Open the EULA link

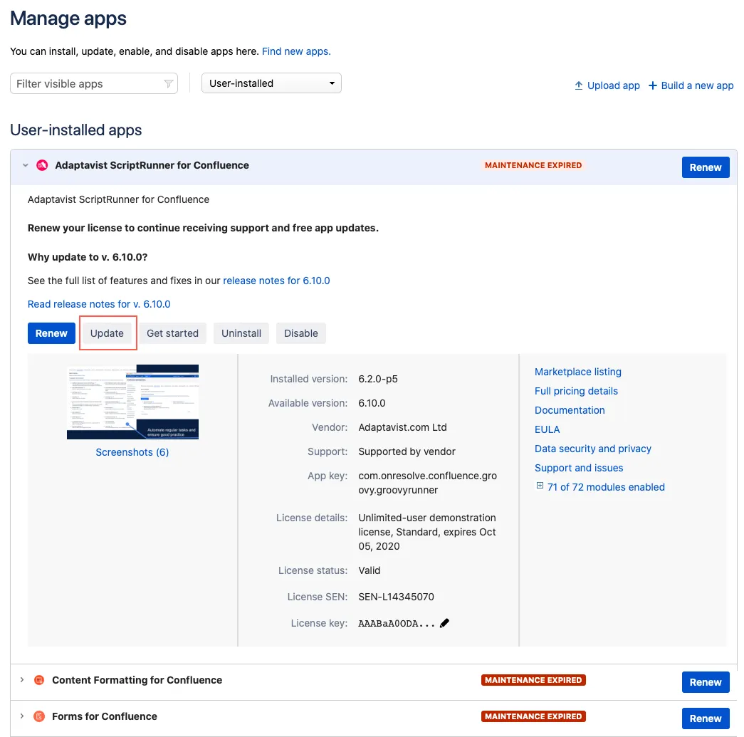click(x=547, y=429)
